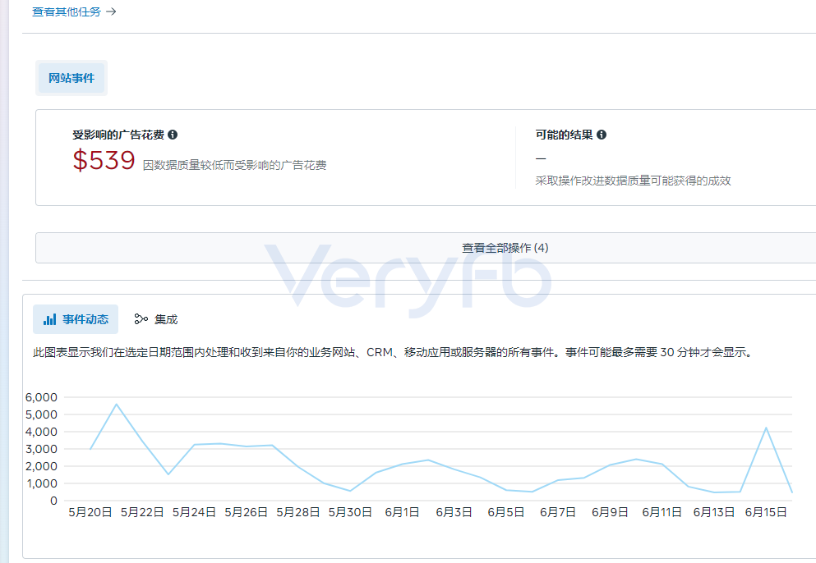
Task: Click the 6月7日 date label
Action: [x=558, y=513]
